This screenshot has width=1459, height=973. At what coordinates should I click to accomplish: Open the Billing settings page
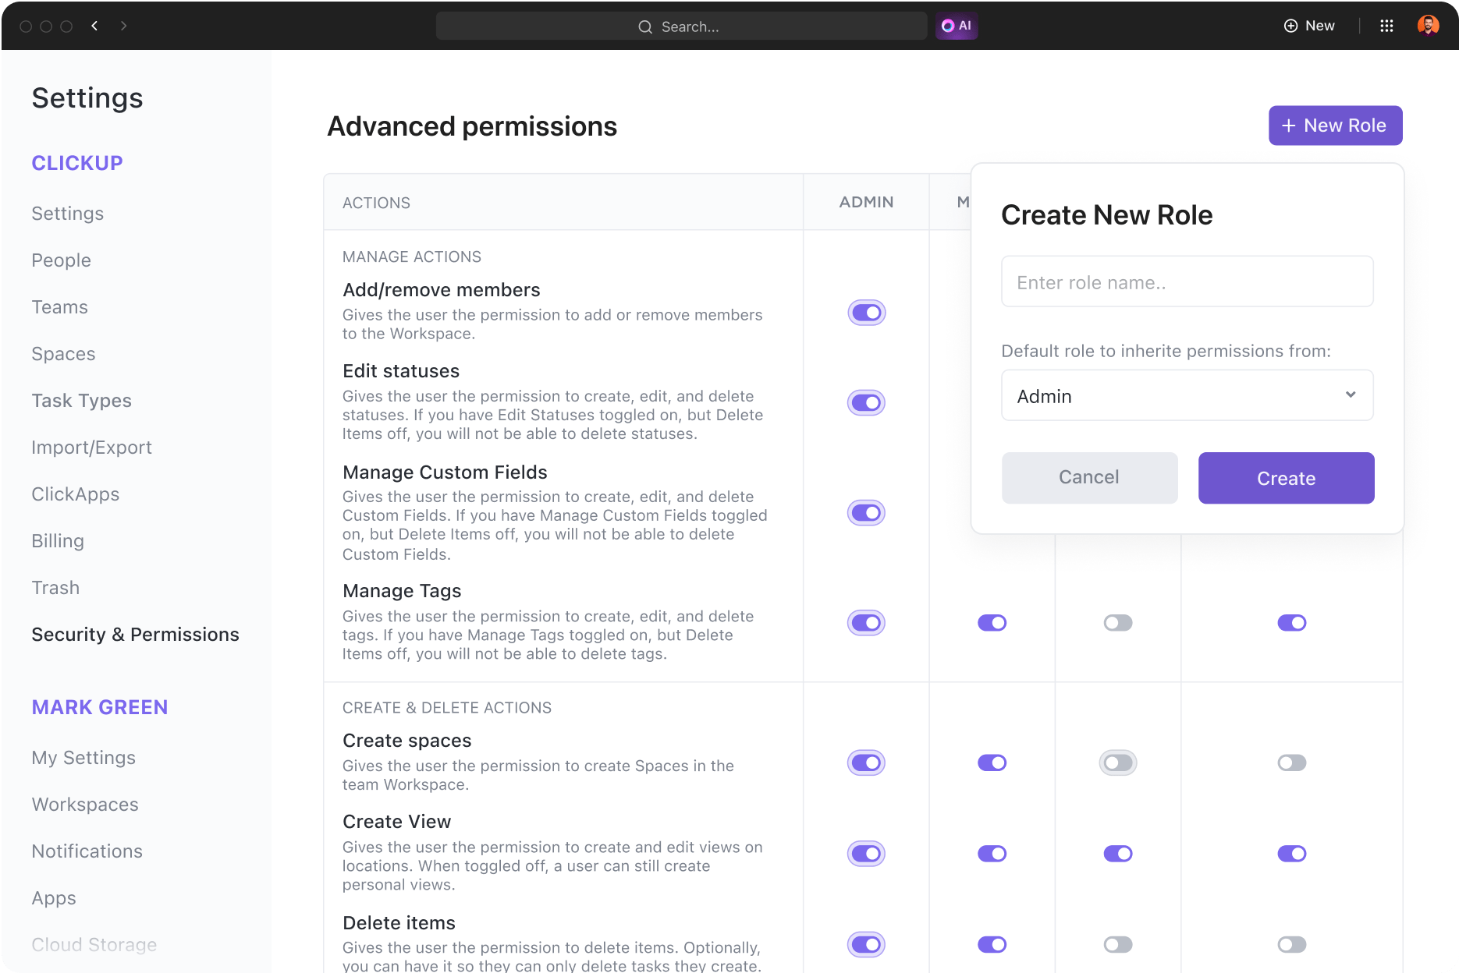tap(58, 541)
